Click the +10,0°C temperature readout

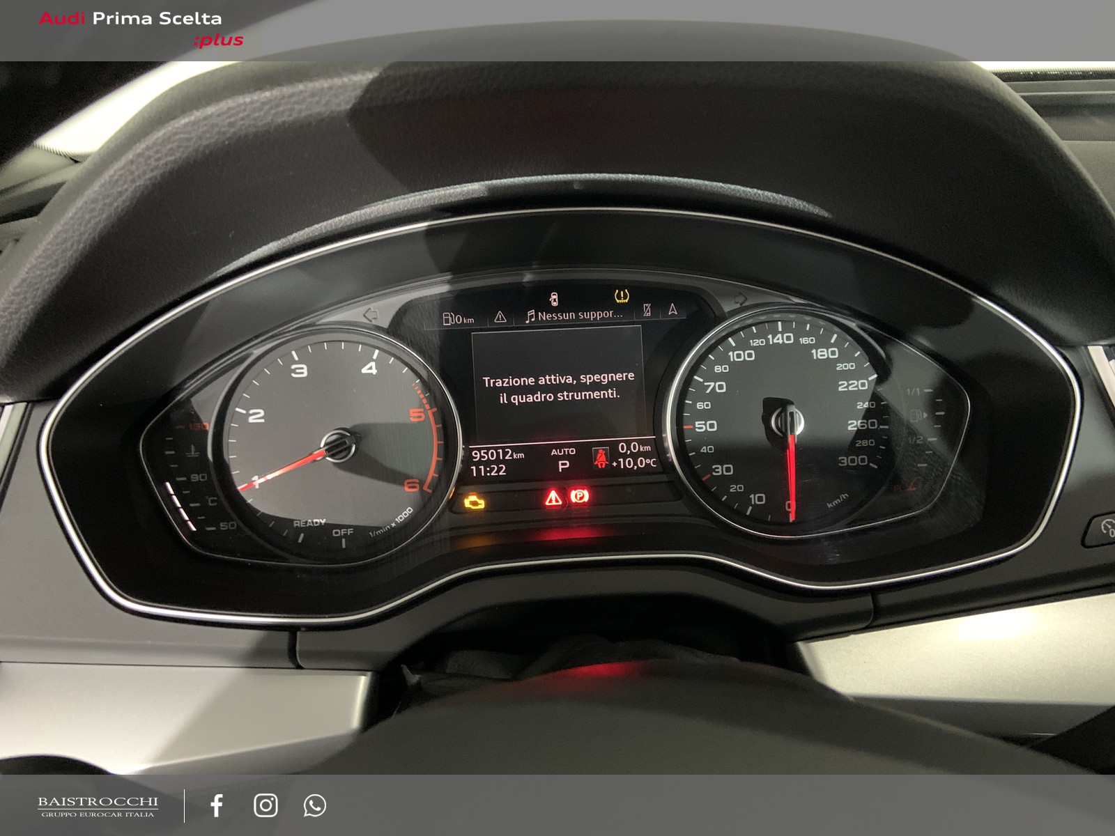634,463
